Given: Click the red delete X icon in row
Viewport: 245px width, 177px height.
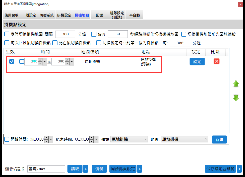Looking at the screenshot, I should point(217,61).
